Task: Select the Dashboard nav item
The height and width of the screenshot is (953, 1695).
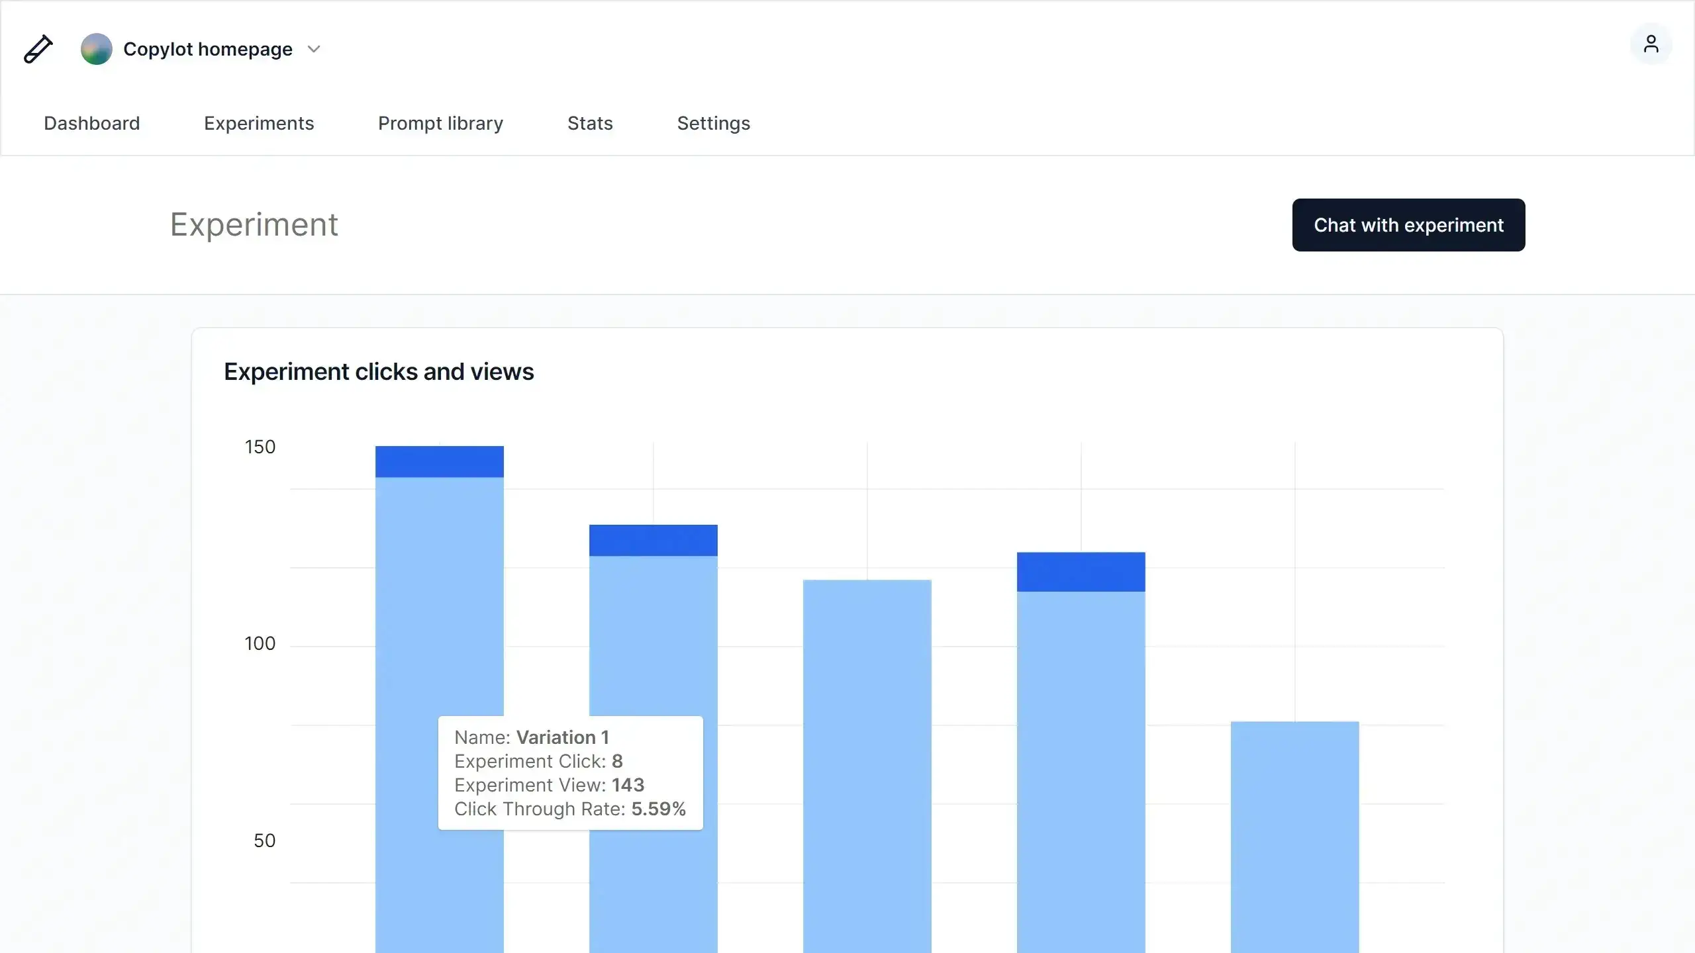Action: point(91,123)
